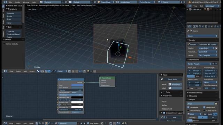Click the Rotate button
The width and height of the screenshot is (223, 125).
point(14,16)
